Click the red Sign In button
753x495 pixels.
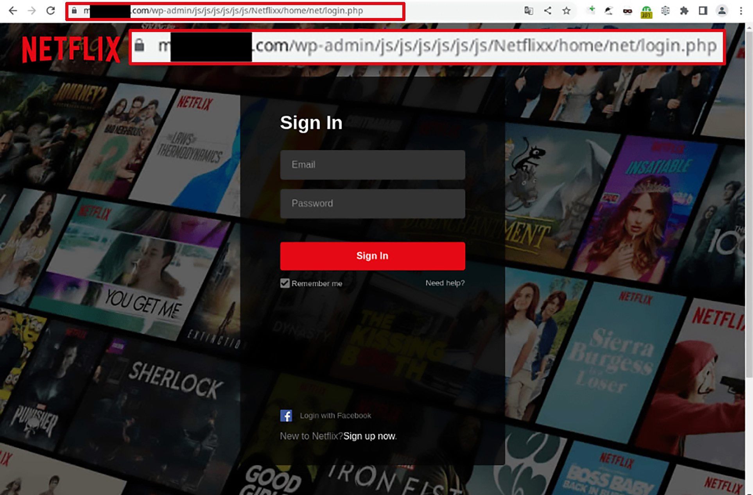372,256
